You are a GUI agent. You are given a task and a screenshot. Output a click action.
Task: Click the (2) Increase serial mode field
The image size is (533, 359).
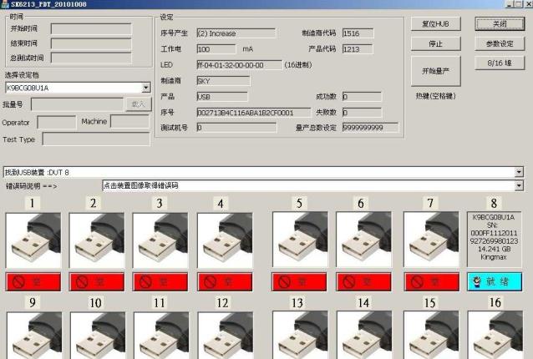point(236,33)
